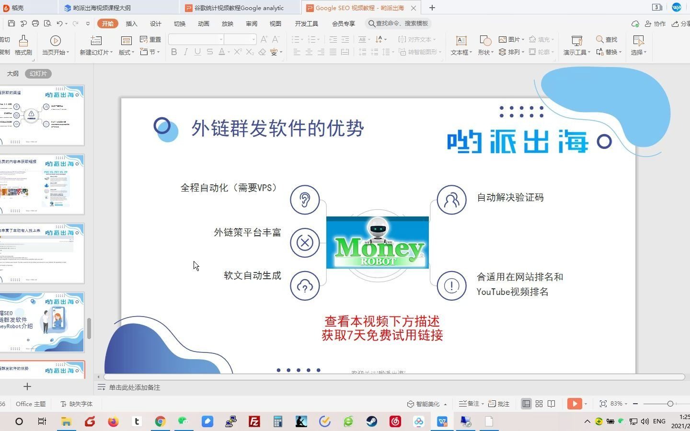Image resolution: width=690 pixels, height=431 pixels.
Task: Open the Animation (动画) ribbon tab
Action: (203, 23)
